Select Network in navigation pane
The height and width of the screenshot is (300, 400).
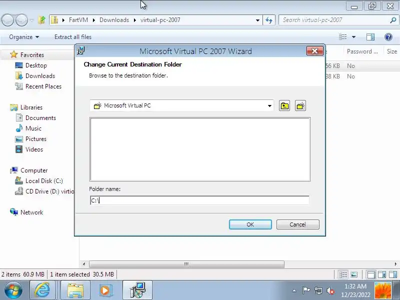tap(31, 212)
